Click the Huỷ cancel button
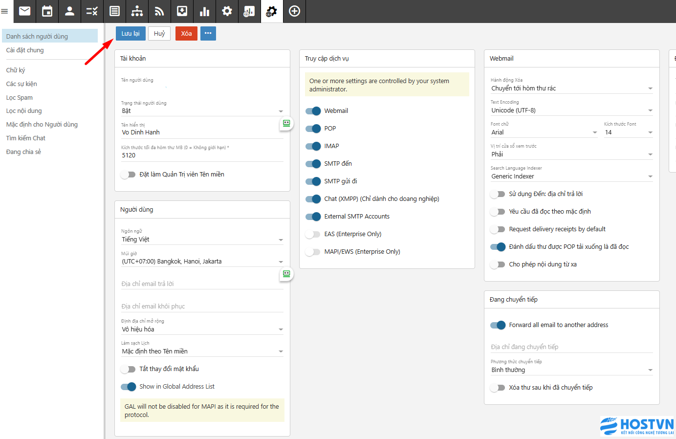The image size is (676, 439). click(x=159, y=33)
